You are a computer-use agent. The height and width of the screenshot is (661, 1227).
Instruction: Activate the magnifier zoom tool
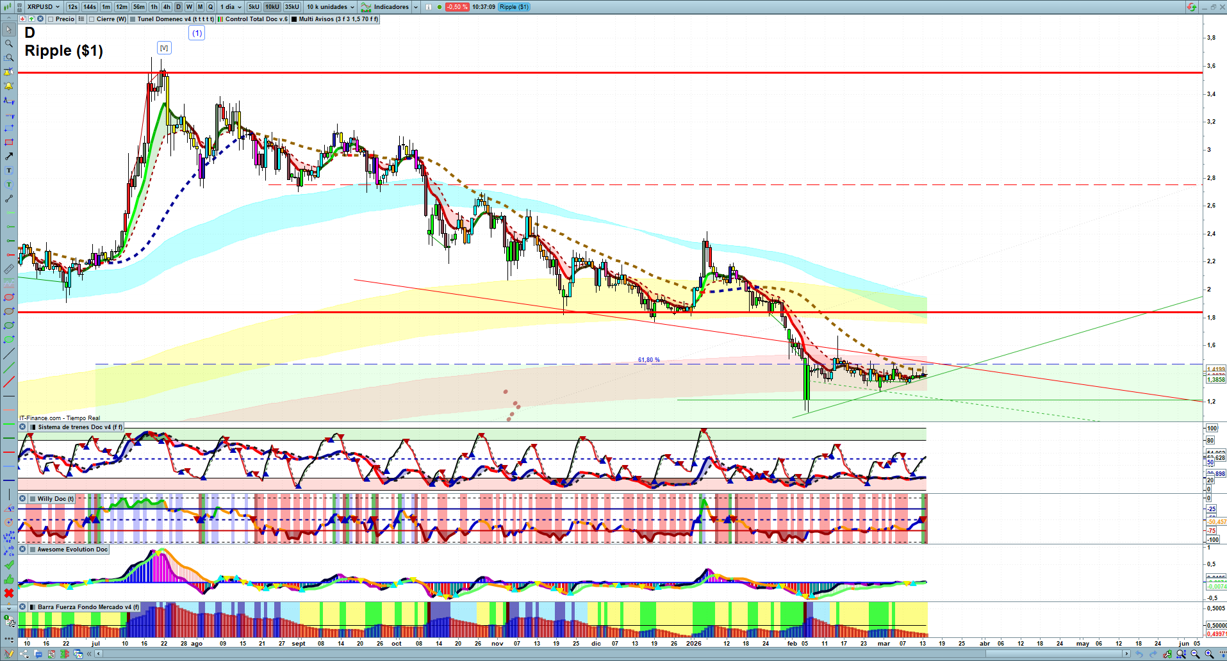click(x=9, y=44)
